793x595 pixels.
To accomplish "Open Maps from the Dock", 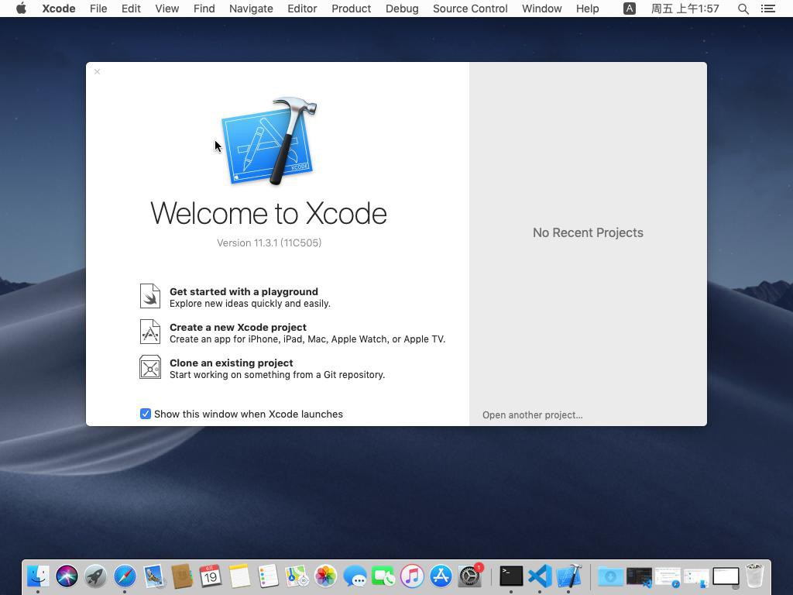I will (297, 576).
